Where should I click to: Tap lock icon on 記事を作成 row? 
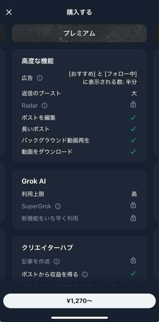click(x=133, y=260)
